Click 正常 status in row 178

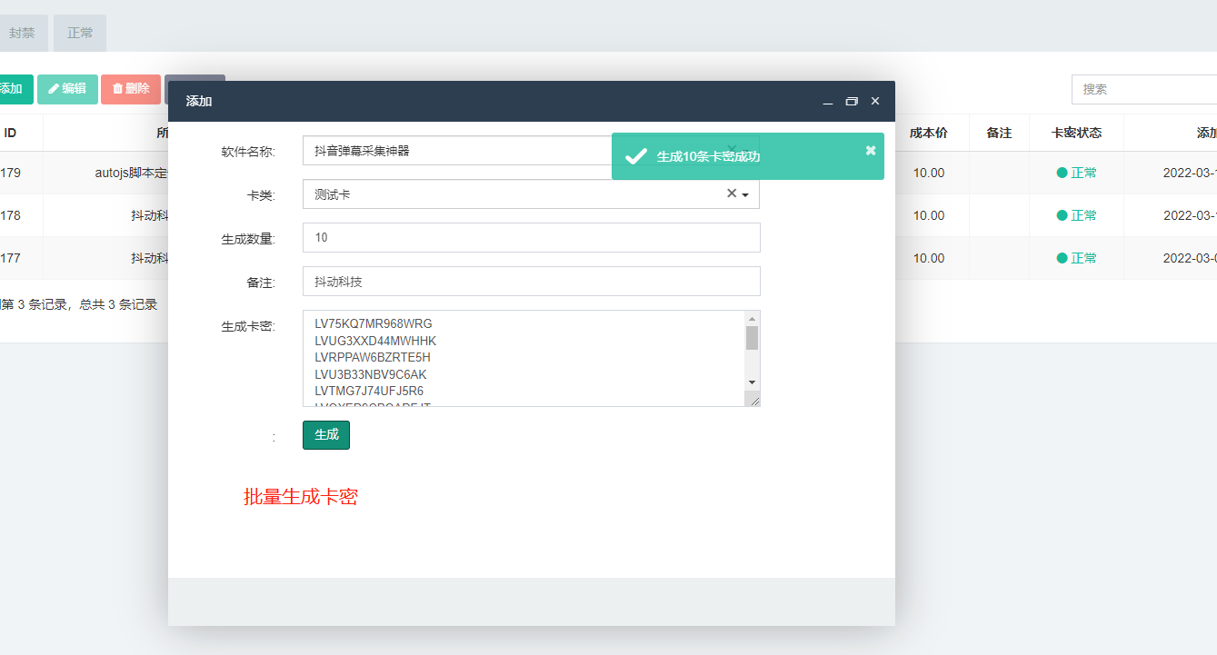coord(1077,215)
